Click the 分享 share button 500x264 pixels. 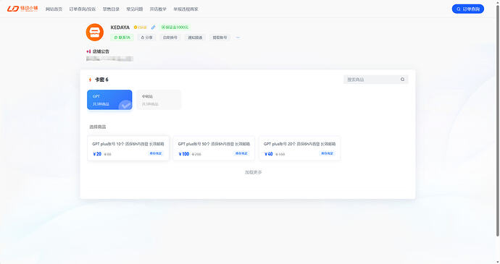coord(146,38)
